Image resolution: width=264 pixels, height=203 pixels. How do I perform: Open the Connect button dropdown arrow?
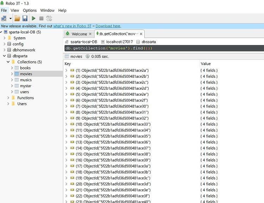11,18
